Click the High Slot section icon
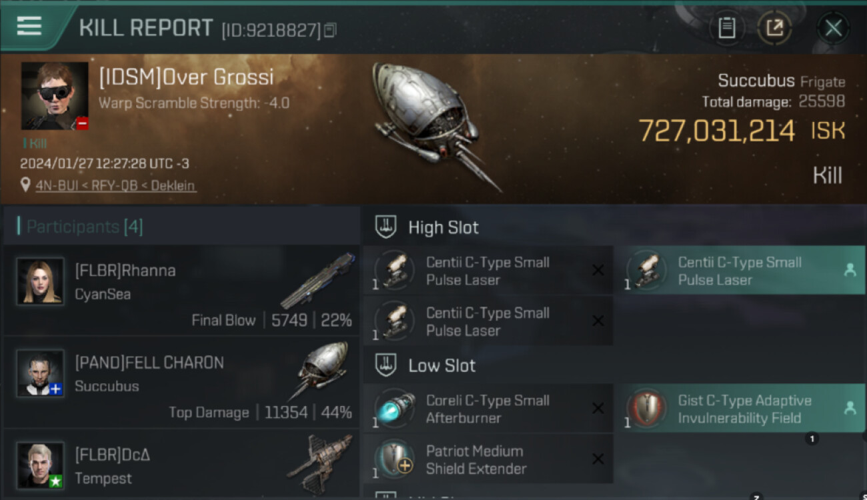867x500 pixels. click(386, 227)
